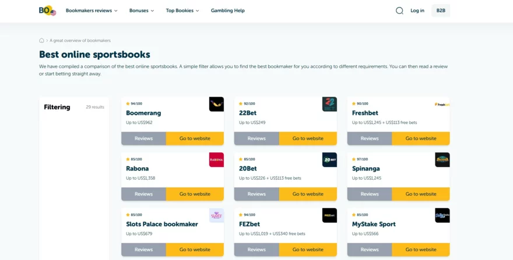The width and height of the screenshot is (513, 260).
Task: Click the Spinanga logo icon
Action: point(442,160)
